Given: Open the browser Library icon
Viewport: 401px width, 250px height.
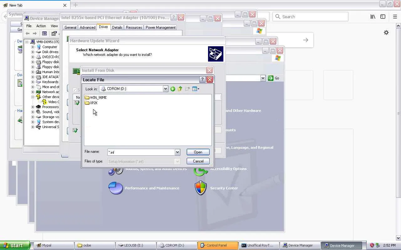Looking at the screenshot, I should tap(373, 17).
